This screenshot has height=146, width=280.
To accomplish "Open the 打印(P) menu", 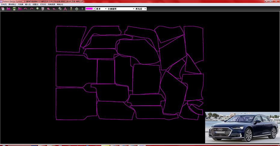I will [43, 5].
